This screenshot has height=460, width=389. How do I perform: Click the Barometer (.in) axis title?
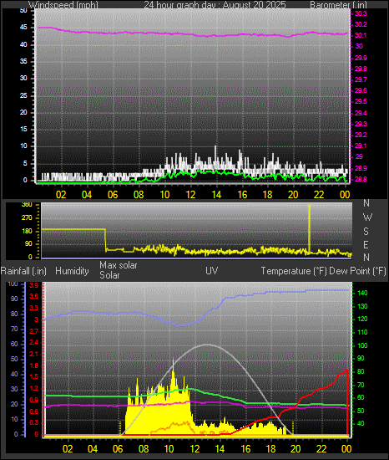338,5
